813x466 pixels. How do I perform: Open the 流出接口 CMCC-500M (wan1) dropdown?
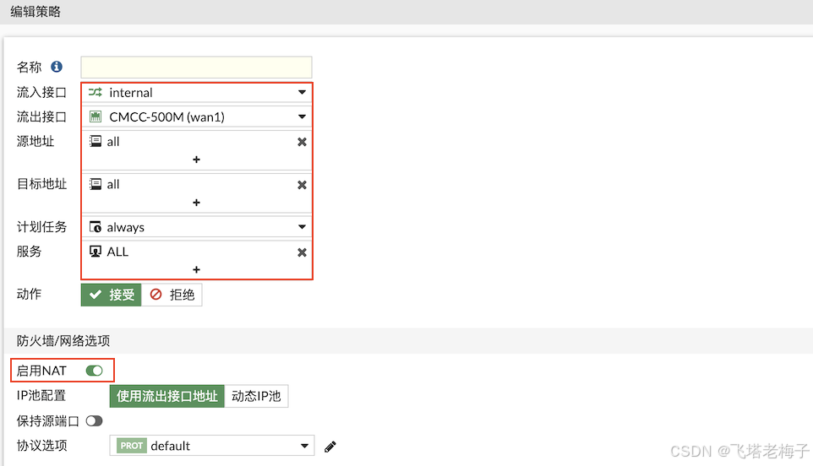197,117
